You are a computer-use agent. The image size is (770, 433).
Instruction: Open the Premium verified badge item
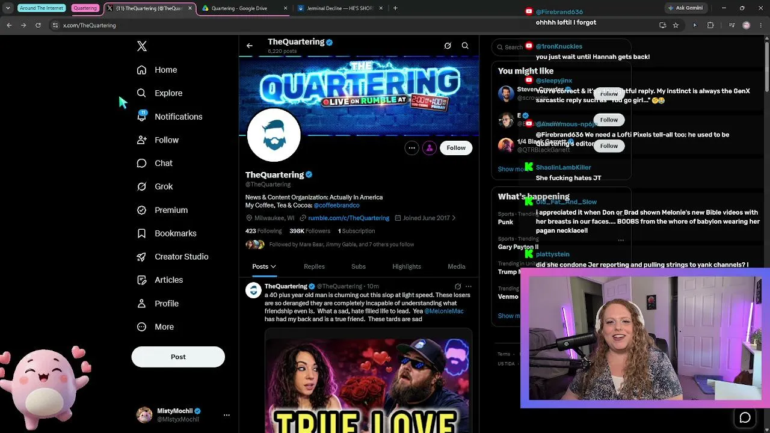click(142, 210)
